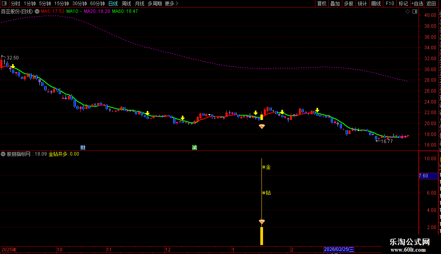Click the ※金 signal label
This screenshot has width=441, height=254.
point(266,167)
